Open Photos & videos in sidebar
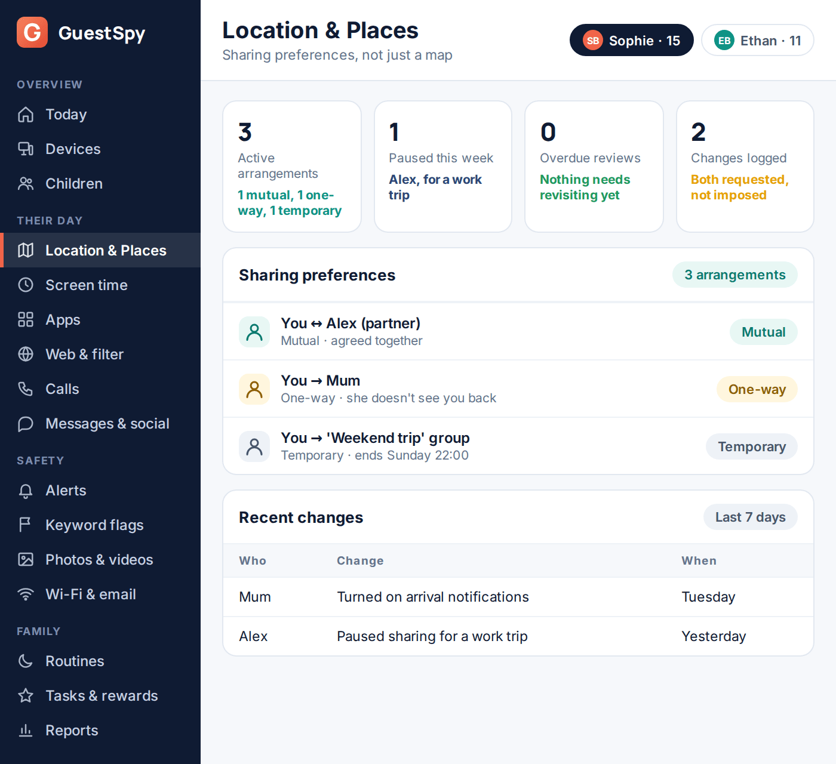 100,560
